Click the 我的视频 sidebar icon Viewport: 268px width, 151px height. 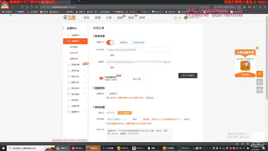(x=68, y=94)
